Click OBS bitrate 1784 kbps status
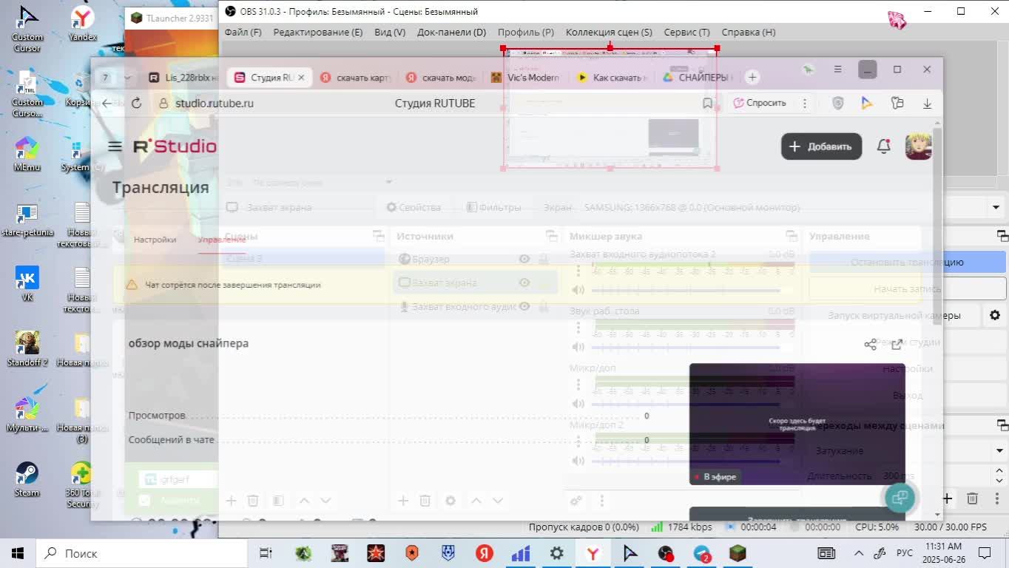The height and width of the screenshot is (568, 1009). pos(681,527)
